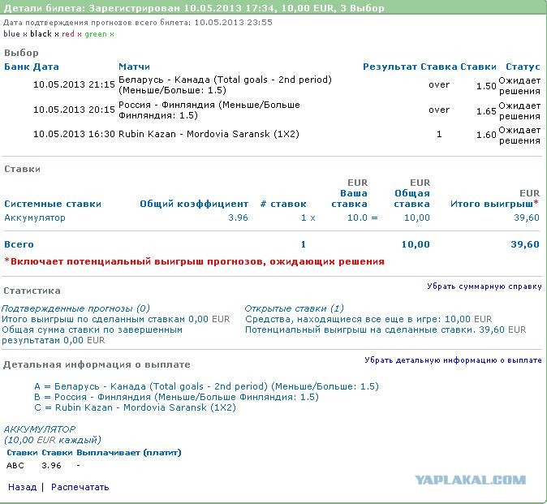The height and width of the screenshot is (504, 547).
Task: Click the 'Банк' column header
Action: (x=16, y=67)
